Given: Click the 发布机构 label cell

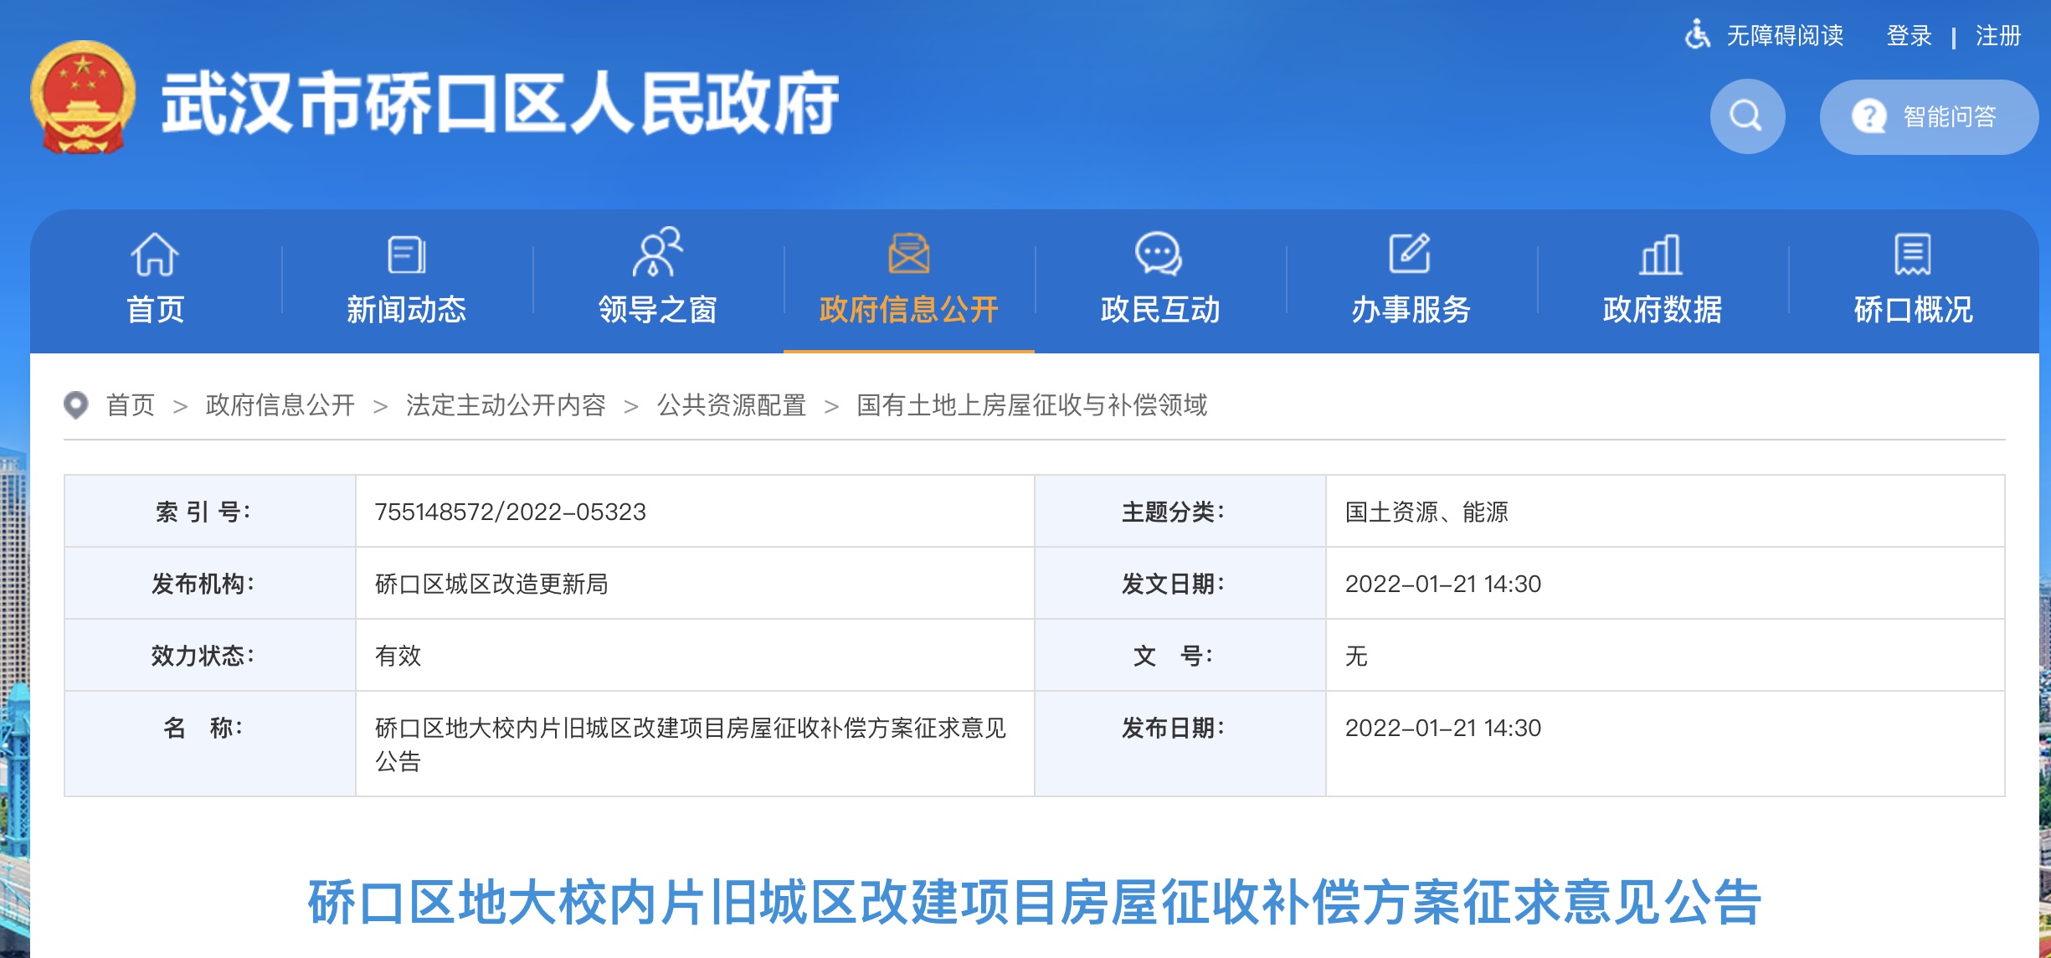Looking at the screenshot, I should pyautogui.click(x=210, y=583).
